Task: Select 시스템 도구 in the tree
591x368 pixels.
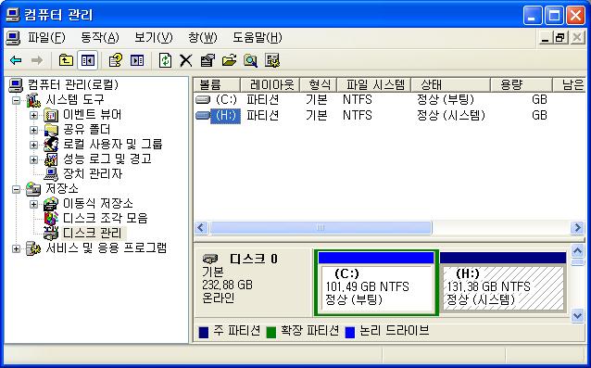Action: coord(75,99)
